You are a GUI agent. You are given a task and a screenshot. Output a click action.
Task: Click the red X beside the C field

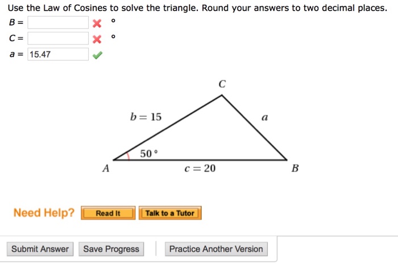click(x=97, y=39)
